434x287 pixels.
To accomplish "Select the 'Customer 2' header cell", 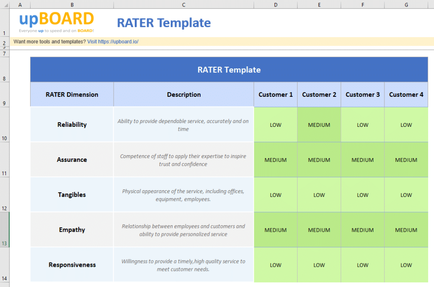I will click(x=319, y=94).
